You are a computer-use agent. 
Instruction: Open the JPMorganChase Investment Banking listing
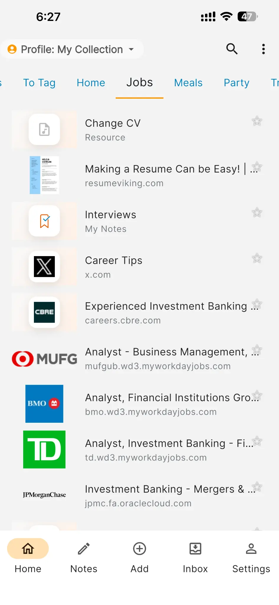tap(165, 495)
